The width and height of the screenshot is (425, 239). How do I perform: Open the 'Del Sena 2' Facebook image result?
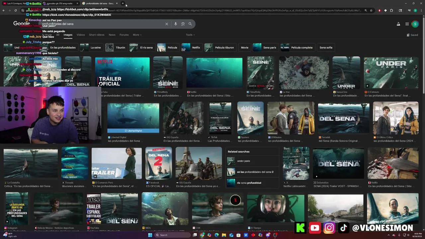(x=159, y=163)
